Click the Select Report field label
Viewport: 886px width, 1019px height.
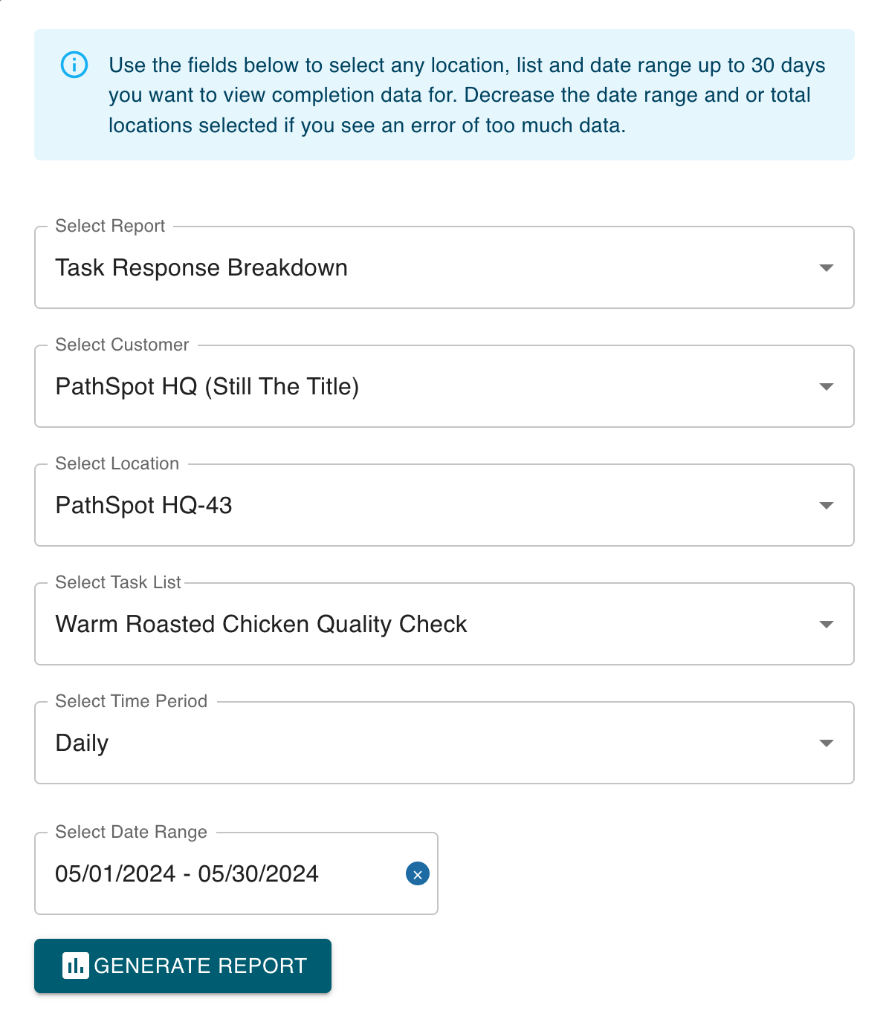[110, 226]
